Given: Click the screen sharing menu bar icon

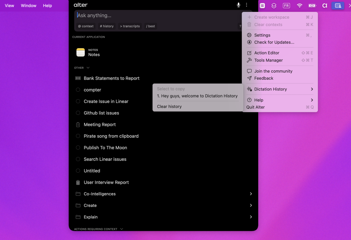Looking at the screenshot, I should pos(338,5).
